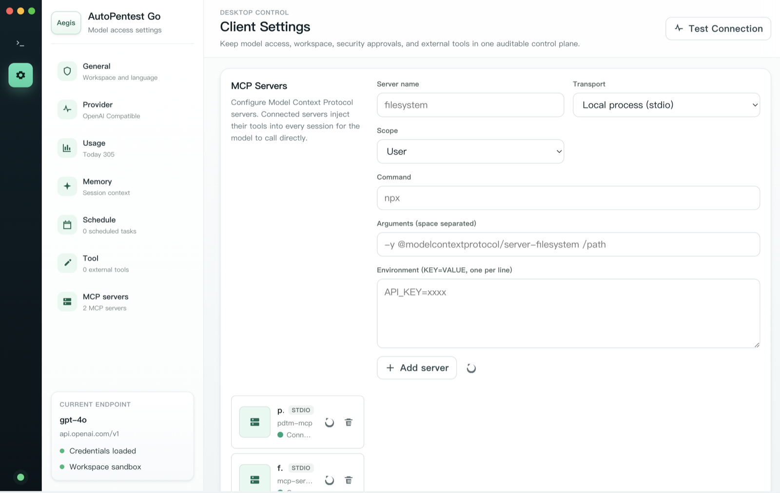Click the STDIO badge on mcp-ser… card
This screenshot has width=780, height=493.
[301, 468]
